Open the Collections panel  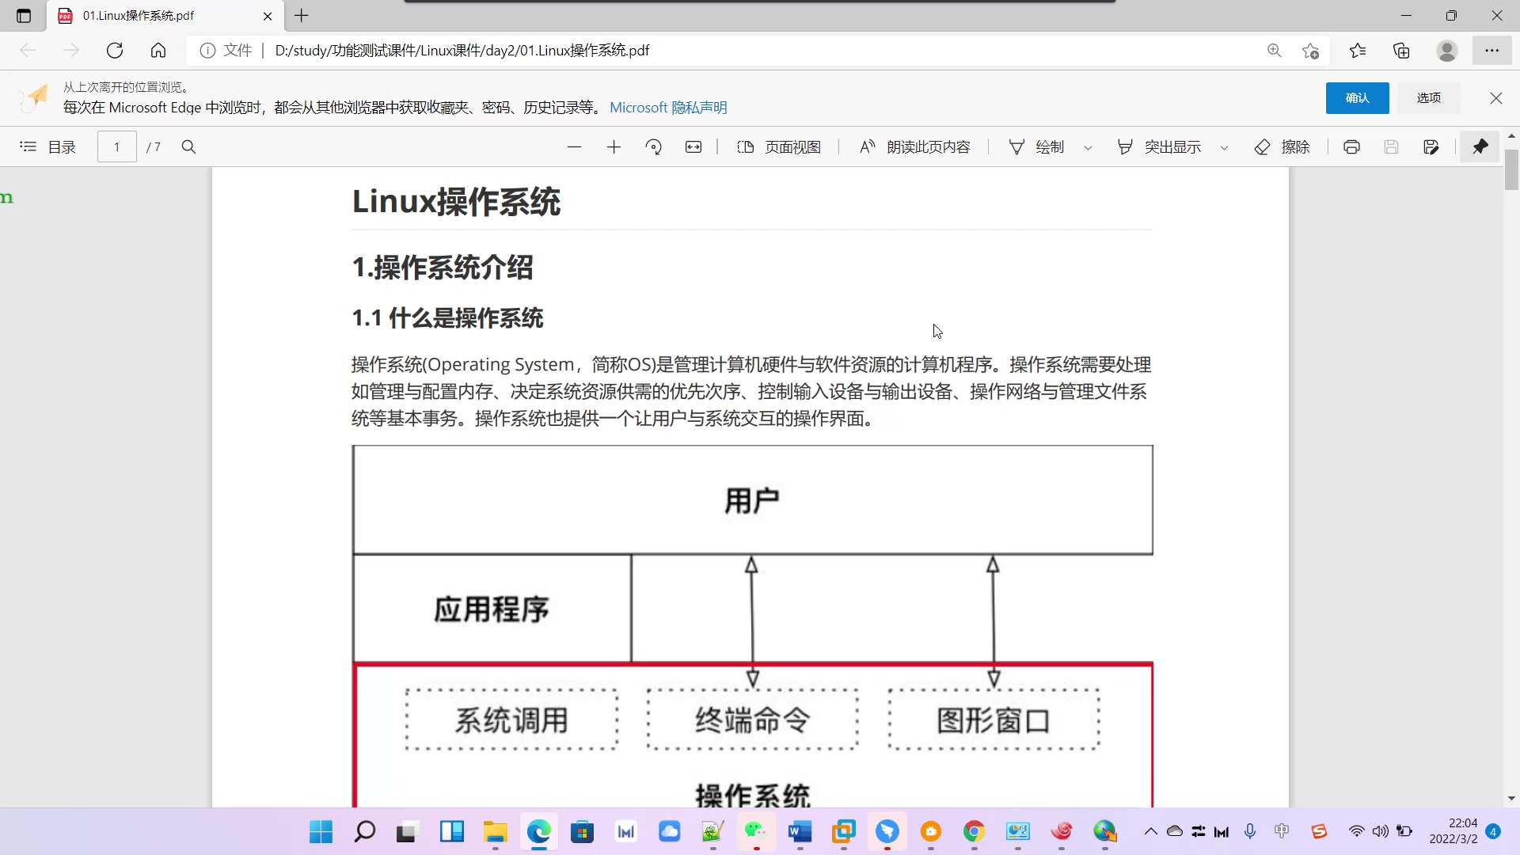click(1402, 51)
